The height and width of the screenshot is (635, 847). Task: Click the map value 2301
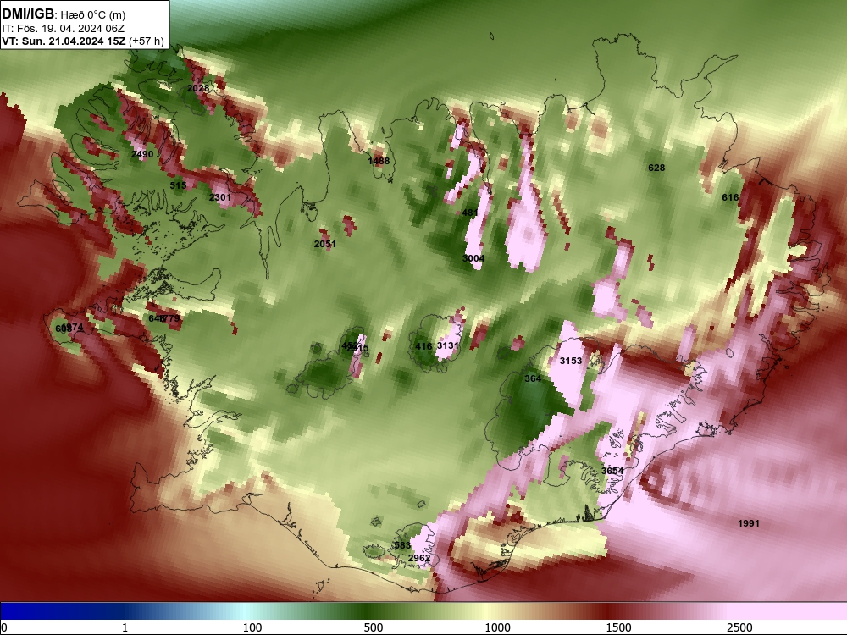click(220, 197)
